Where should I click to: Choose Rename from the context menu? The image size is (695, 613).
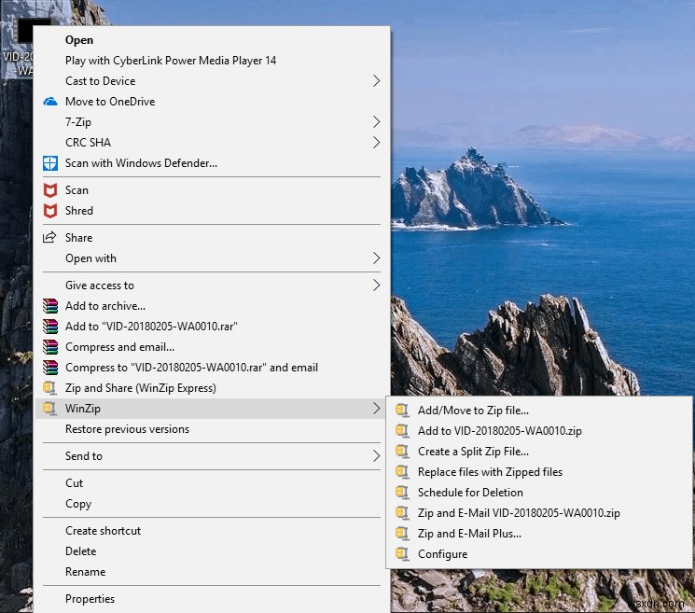click(212, 571)
